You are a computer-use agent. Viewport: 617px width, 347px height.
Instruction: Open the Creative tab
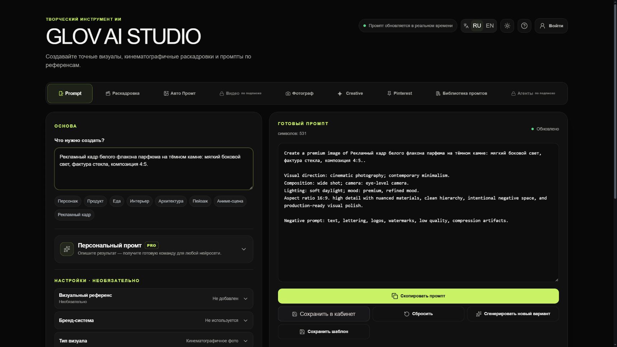pyautogui.click(x=350, y=94)
